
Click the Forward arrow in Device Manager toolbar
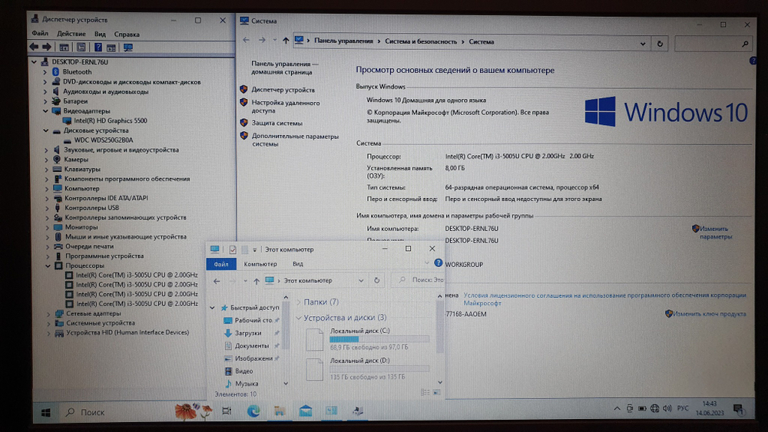(x=47, y=47)
